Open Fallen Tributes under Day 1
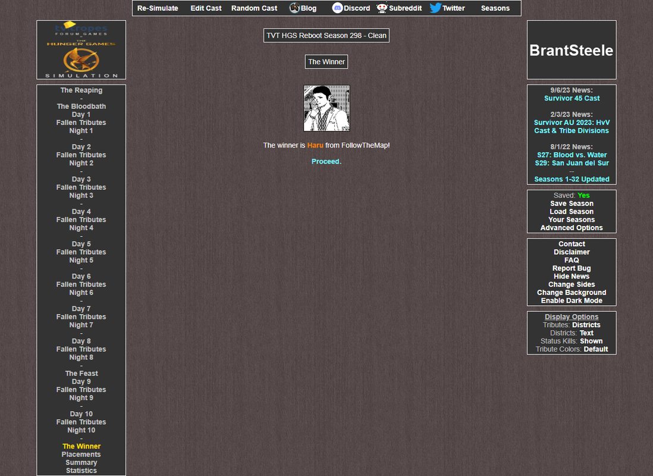This screenshot has width=653, height=476. click(81, 123)
